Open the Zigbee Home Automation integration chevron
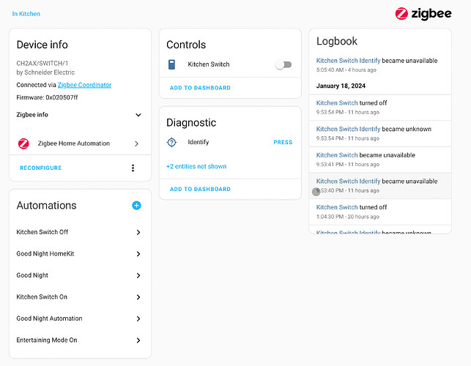 coord(137,143)
